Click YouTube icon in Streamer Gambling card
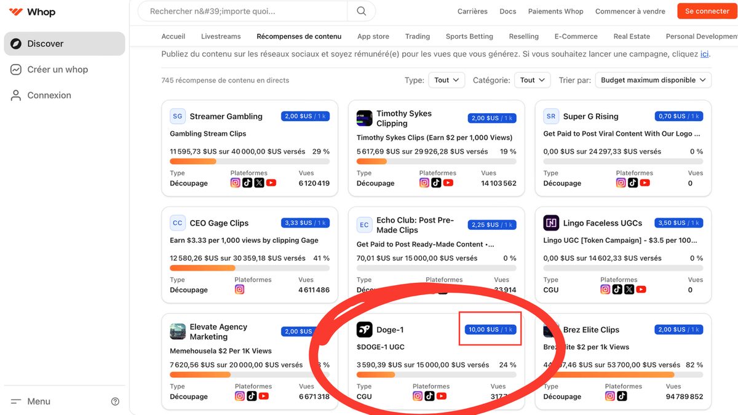Viewport: 738px width, 415px height. [x=271, y=183]
